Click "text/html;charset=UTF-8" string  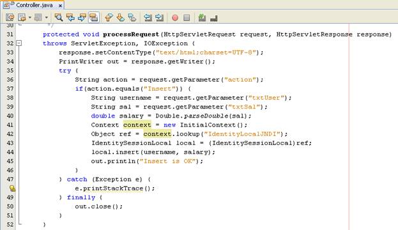(x=206, y=52)
